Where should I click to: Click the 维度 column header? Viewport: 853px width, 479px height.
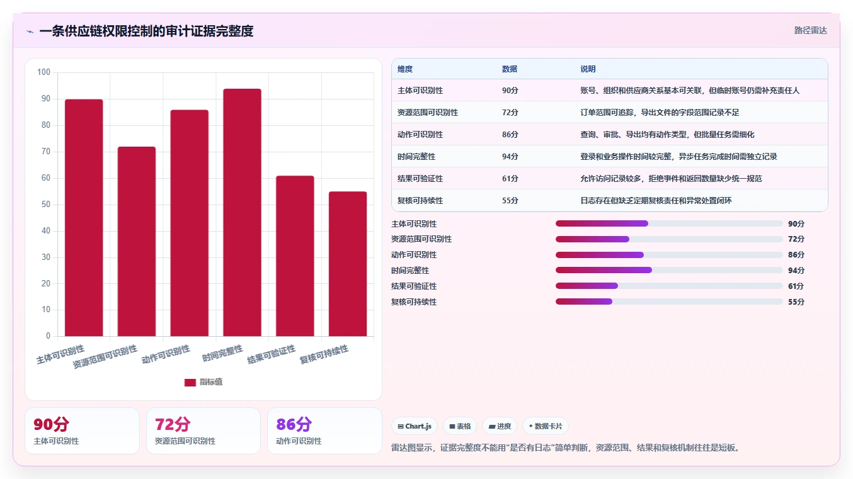[405, 69]
